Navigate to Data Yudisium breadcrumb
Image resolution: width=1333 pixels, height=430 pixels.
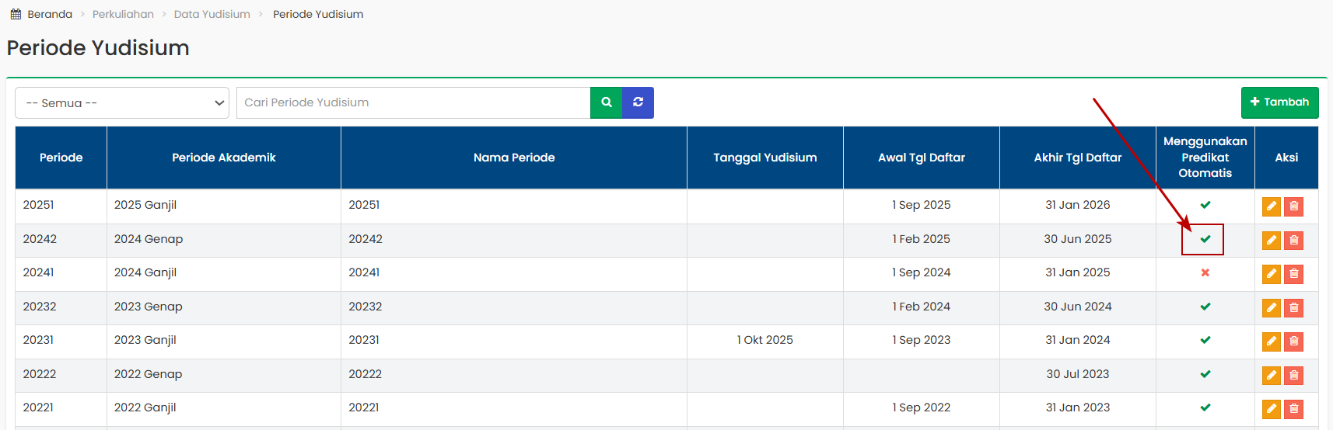click(x=212, y=14)
